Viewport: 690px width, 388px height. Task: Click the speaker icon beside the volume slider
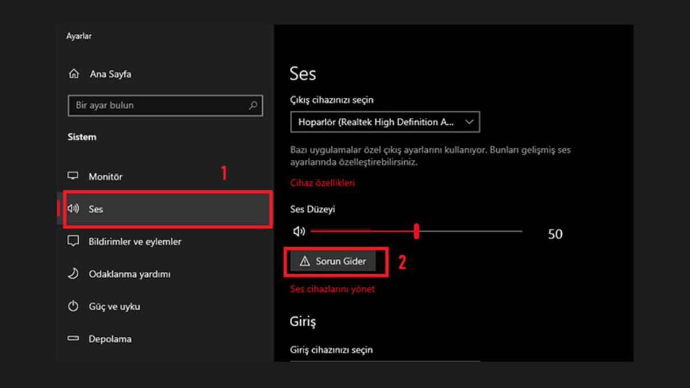298,230
